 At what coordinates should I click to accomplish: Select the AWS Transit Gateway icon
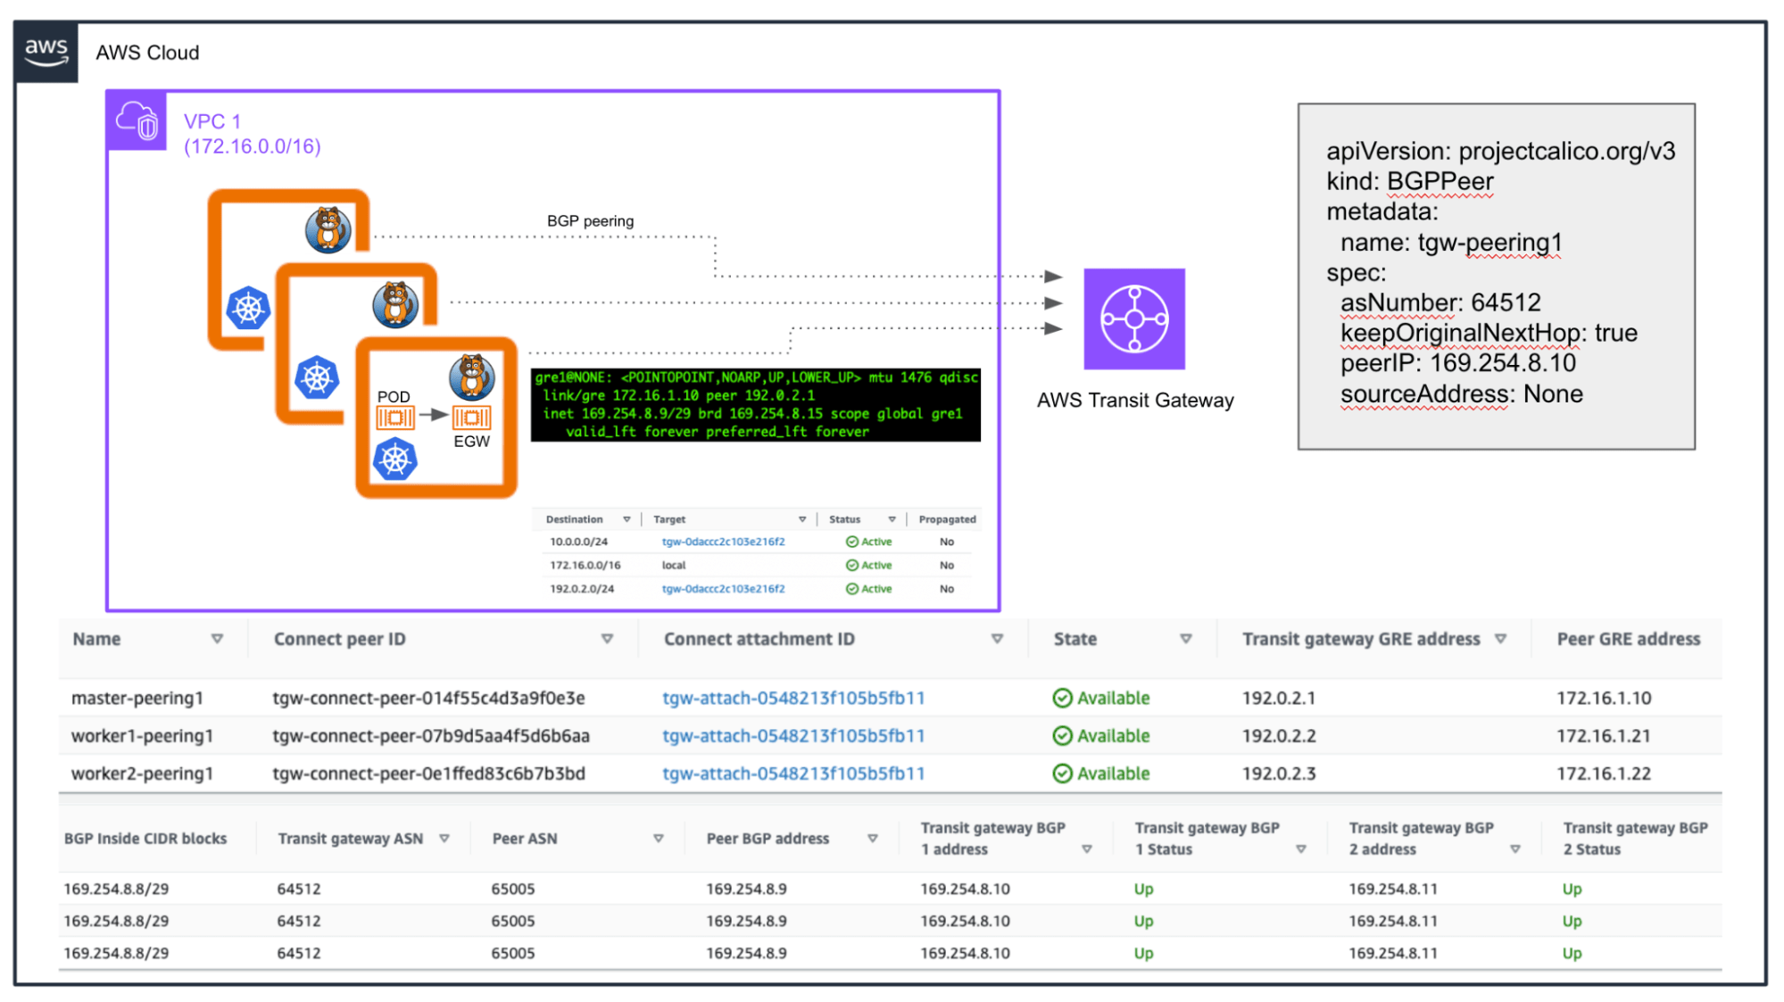[x=1133, y=319]
